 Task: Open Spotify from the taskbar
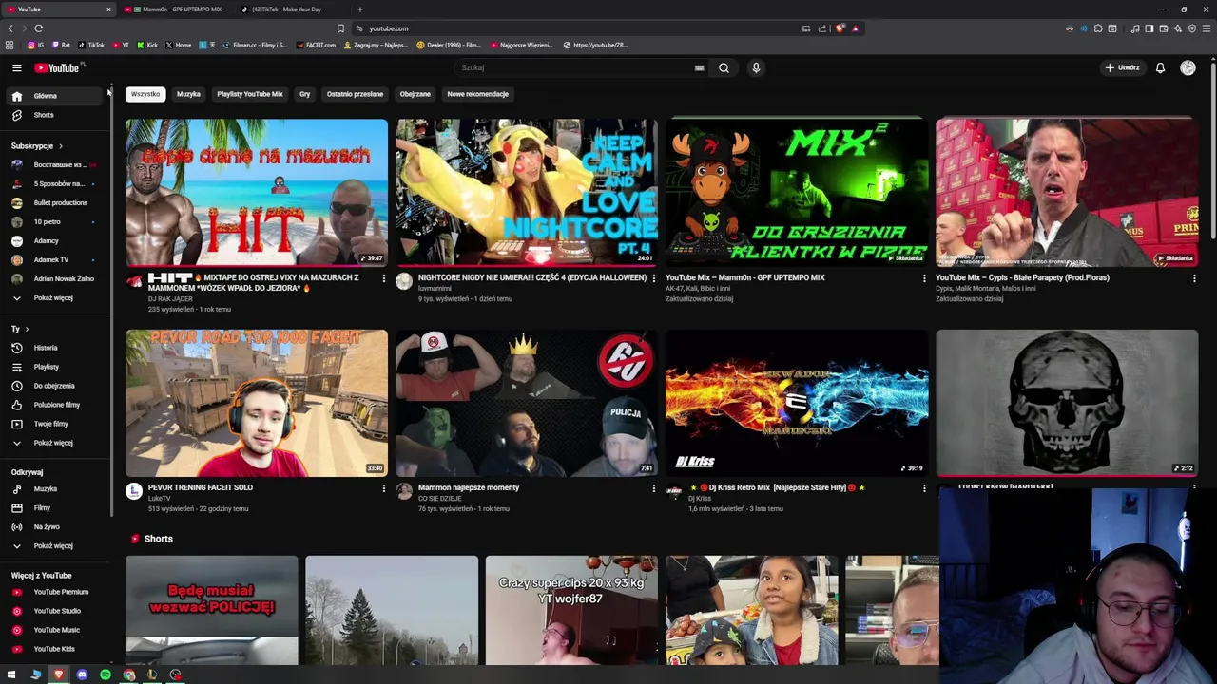[x=106, y=674]
